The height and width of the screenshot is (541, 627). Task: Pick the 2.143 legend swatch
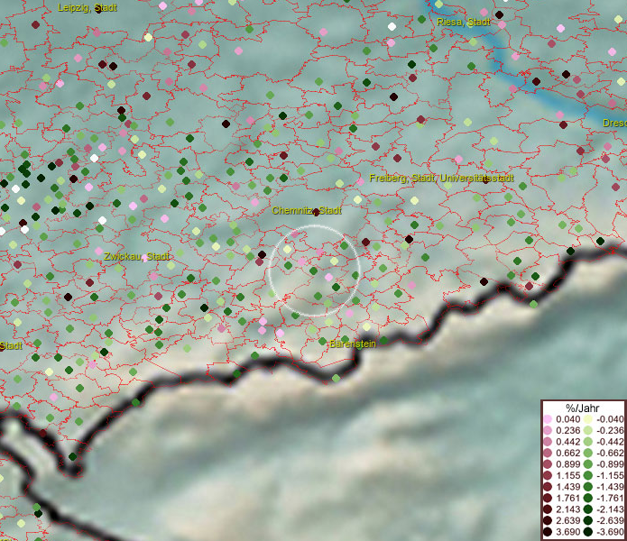[548, 509]
